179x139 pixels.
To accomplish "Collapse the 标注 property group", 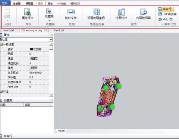I will [1, 92].
